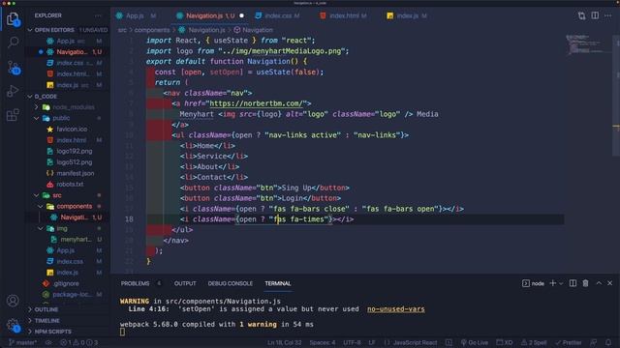620x348 pixels.
Task: Click the components breadcrumb segment
Action: click(152, 30)
